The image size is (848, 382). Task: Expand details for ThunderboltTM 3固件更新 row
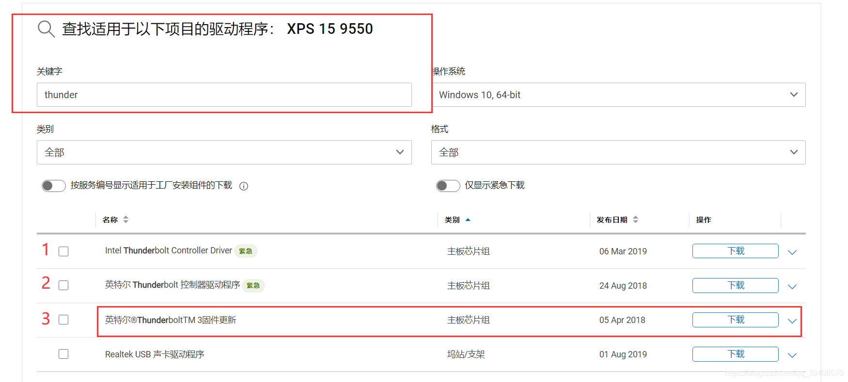pos(792,321)
